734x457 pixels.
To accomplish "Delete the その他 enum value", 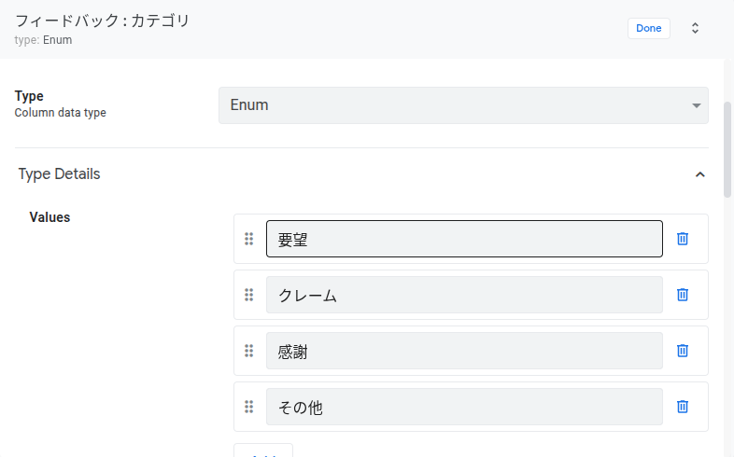I will coord(683,407).
